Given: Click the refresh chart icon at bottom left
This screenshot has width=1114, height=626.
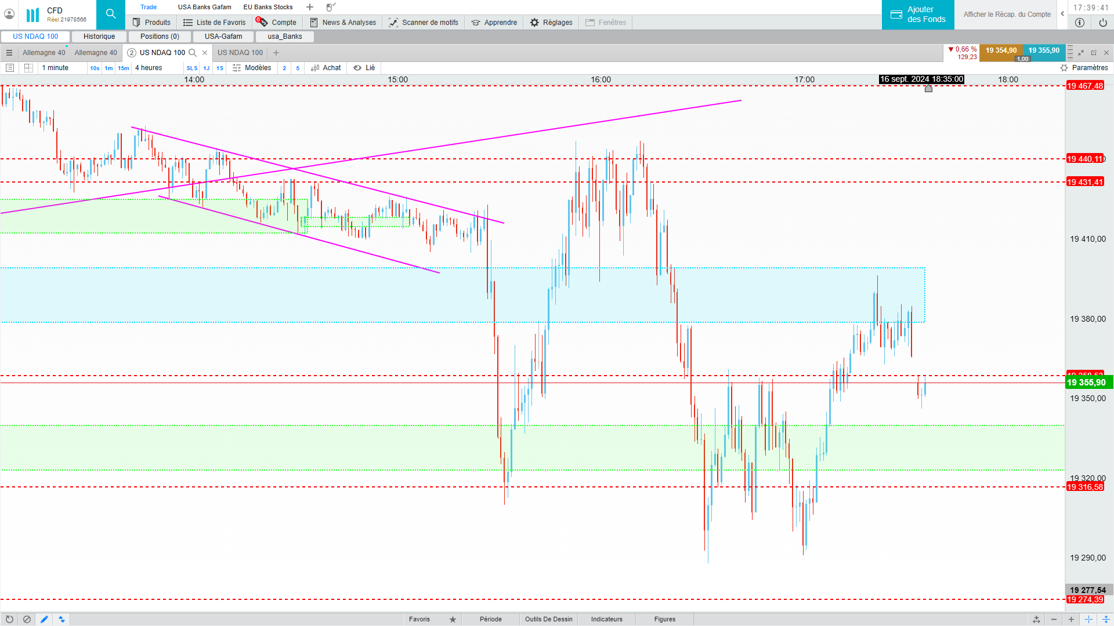Looking at the screenshot, I should [9, 619].
